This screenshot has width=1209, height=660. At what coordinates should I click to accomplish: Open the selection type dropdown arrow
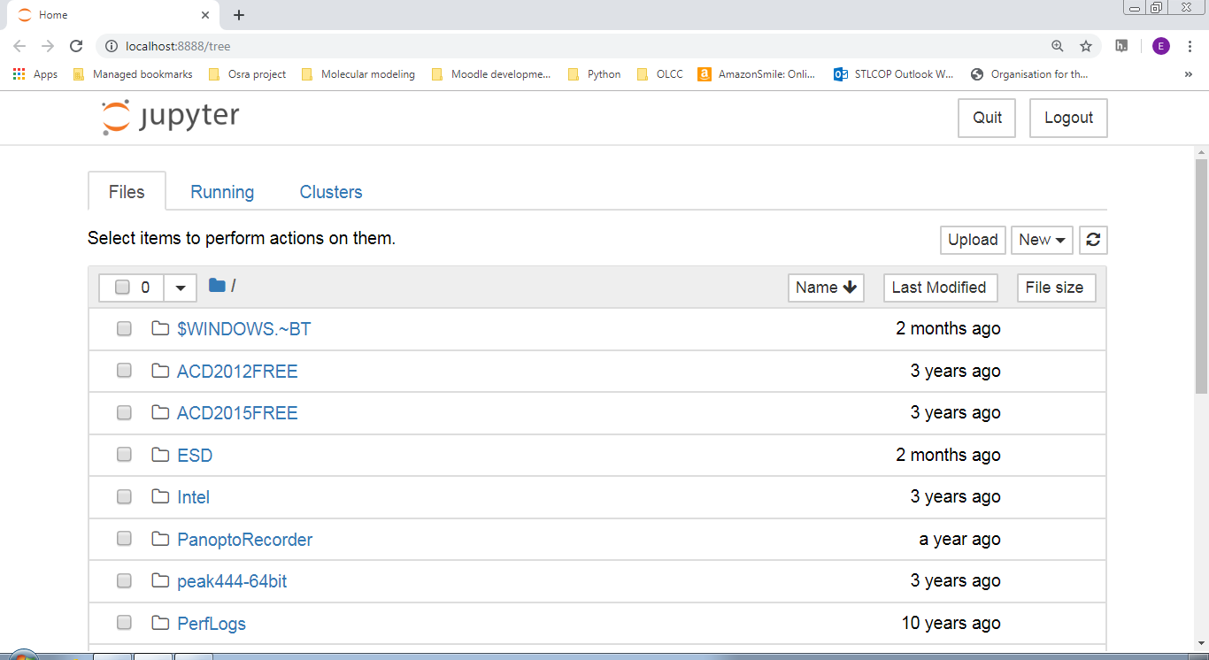click(x=181, y=288)
